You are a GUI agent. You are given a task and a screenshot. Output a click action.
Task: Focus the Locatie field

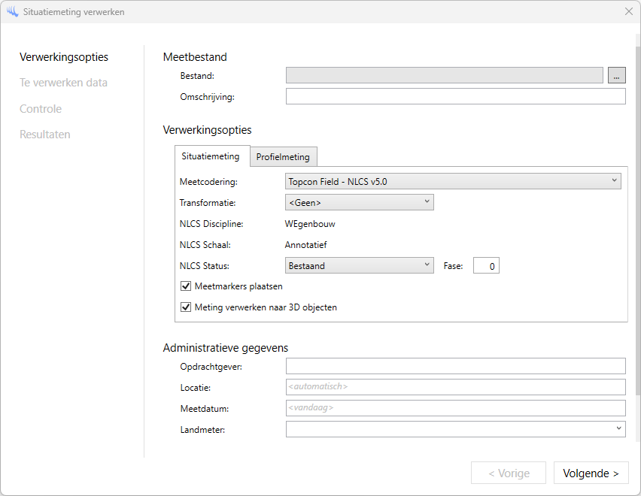point(455,387)
